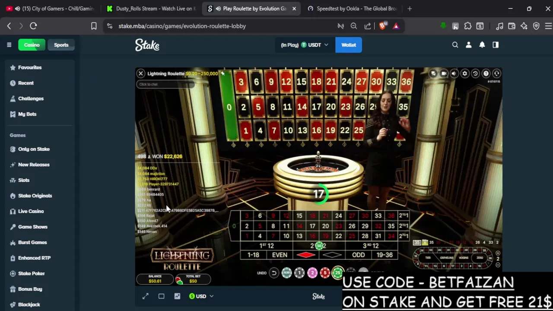Reload the page in browser
Image resolution: width=553 pixels, height=311 pixels.
(33, 26)
